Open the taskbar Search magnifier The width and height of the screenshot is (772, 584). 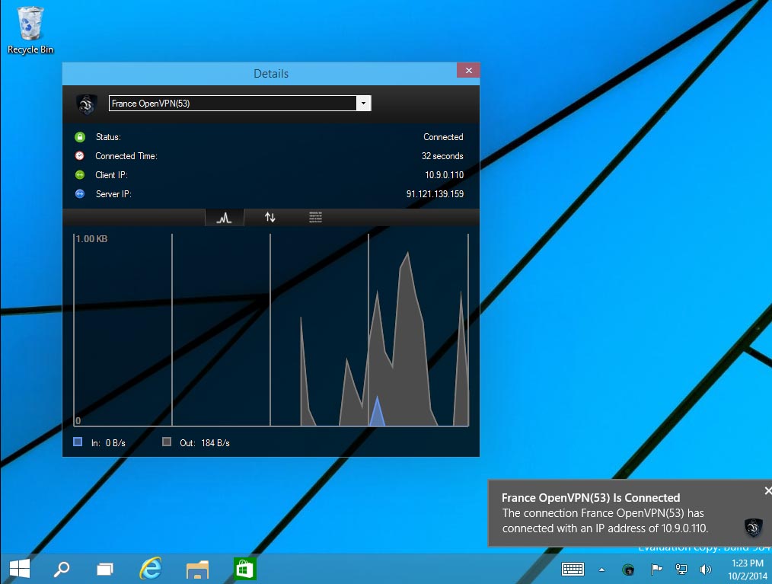tap(62, 570)
